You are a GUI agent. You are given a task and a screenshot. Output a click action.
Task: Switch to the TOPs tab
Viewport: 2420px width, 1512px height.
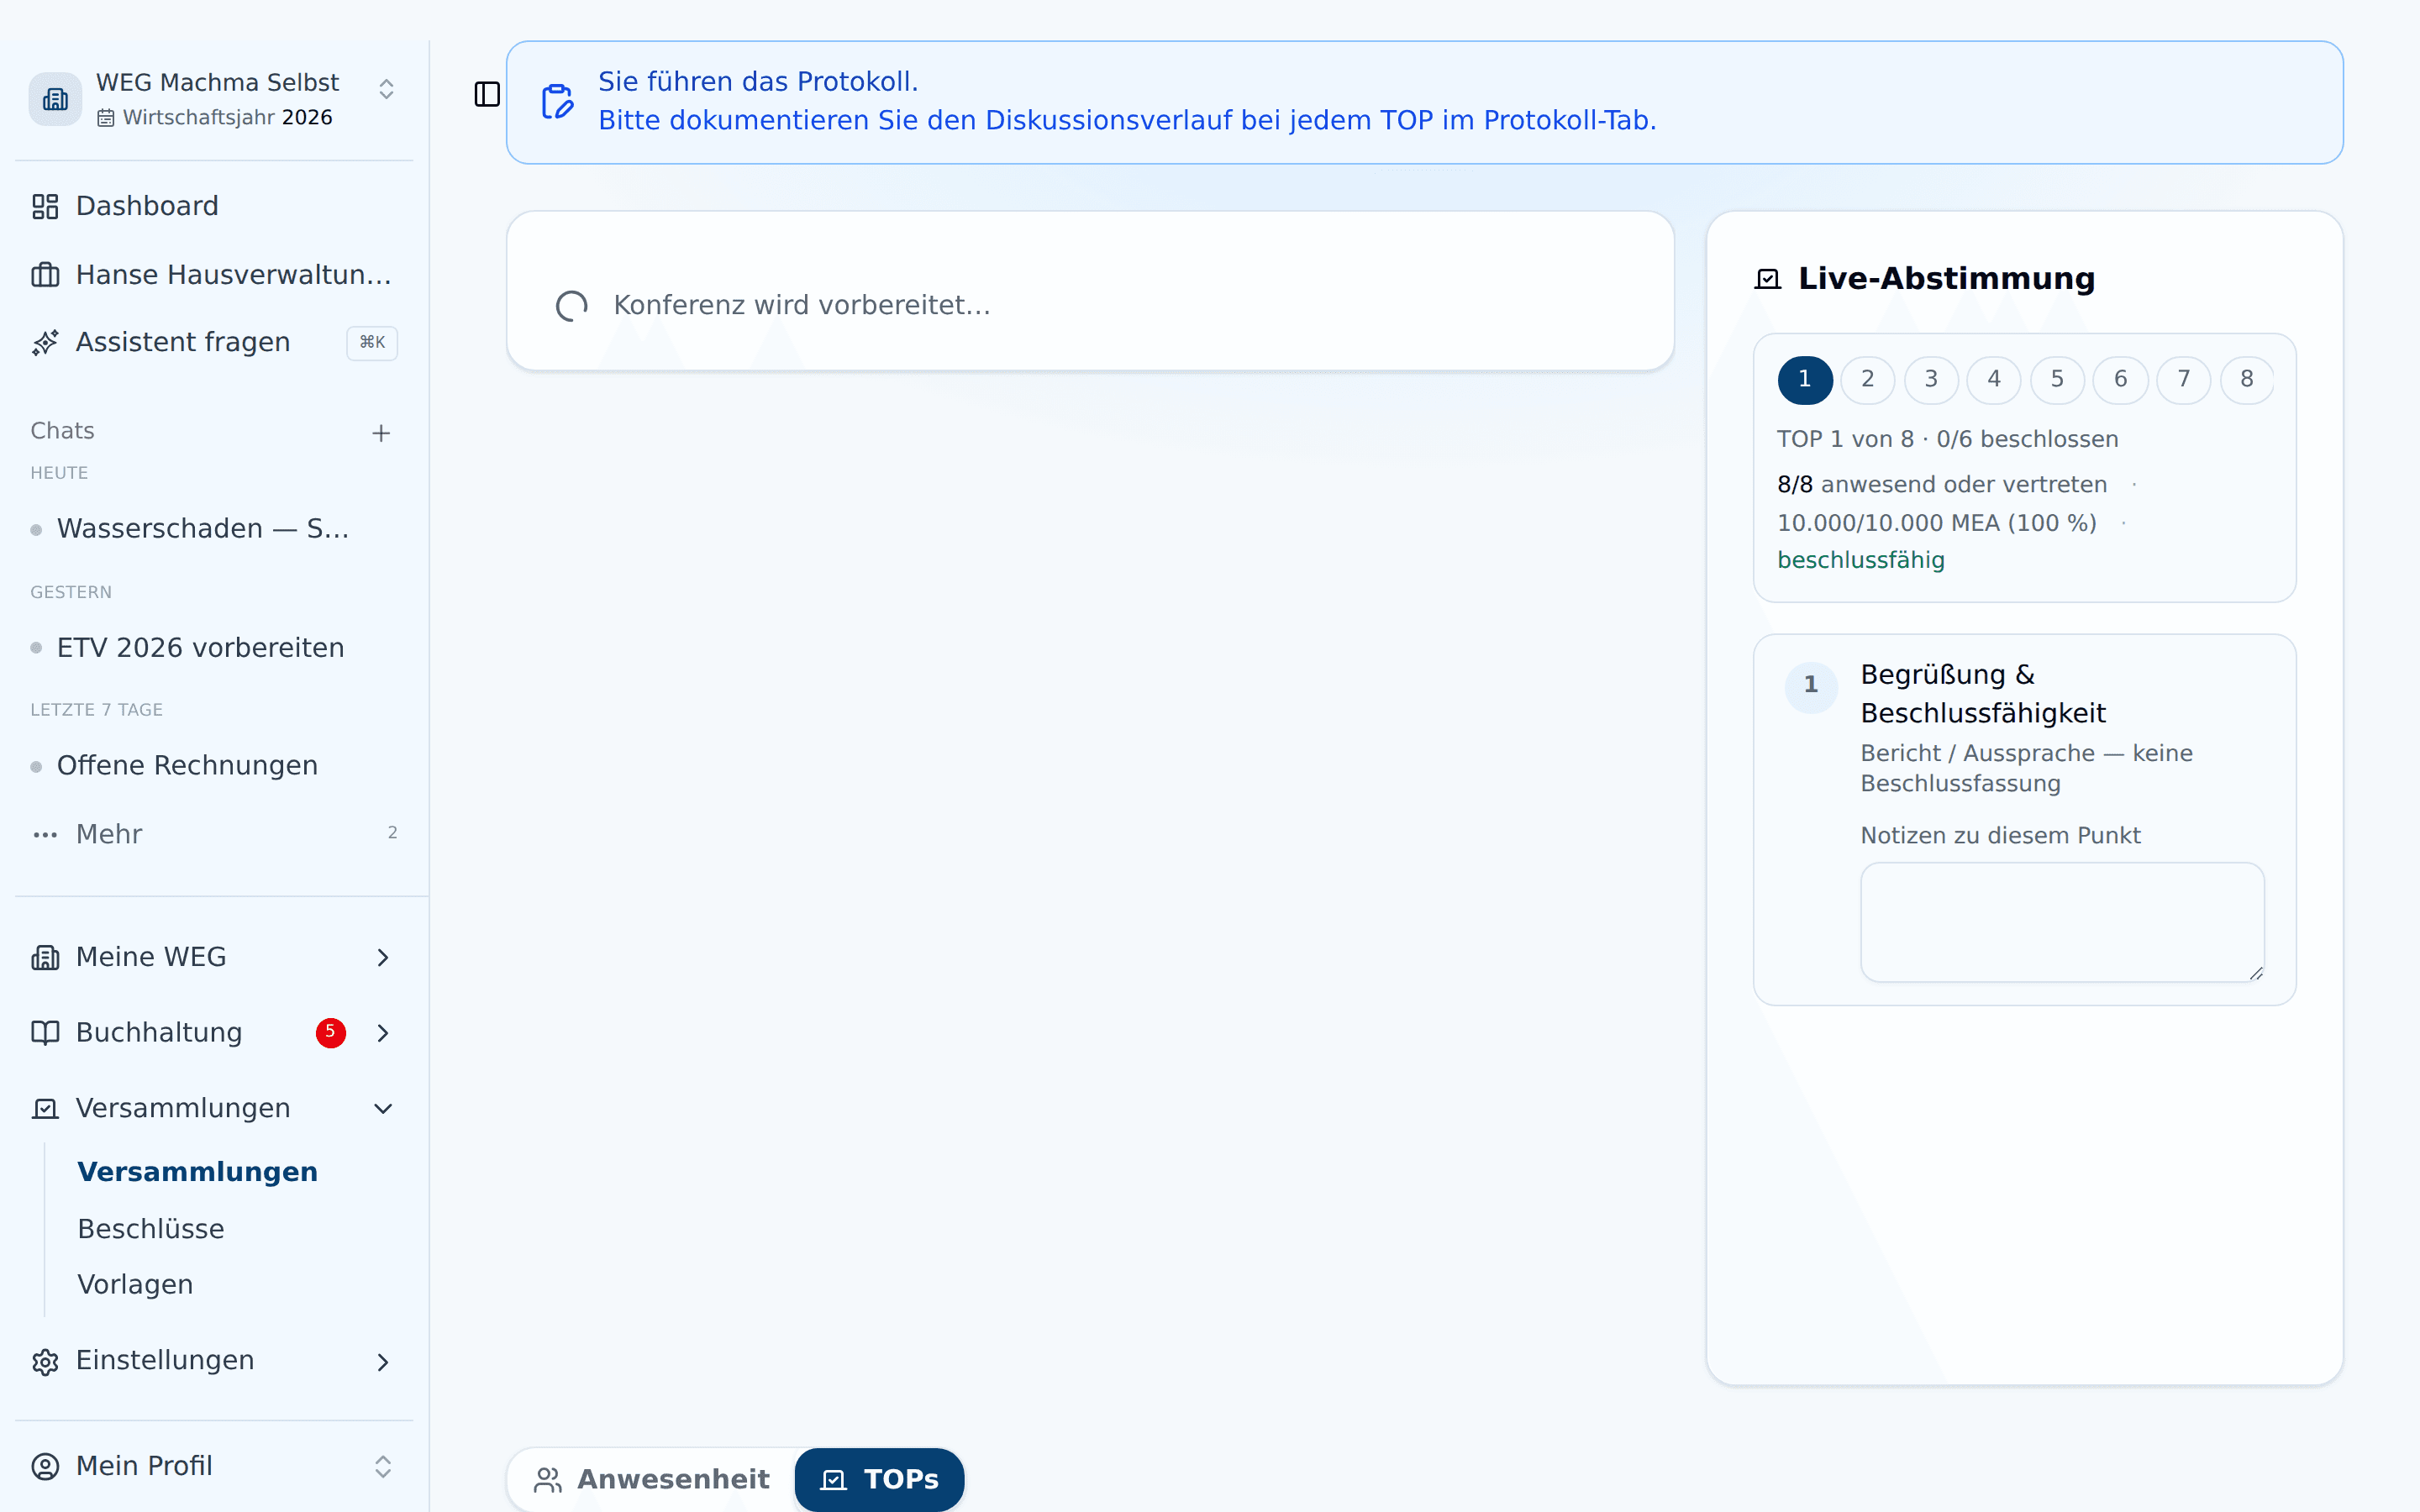879,1479
